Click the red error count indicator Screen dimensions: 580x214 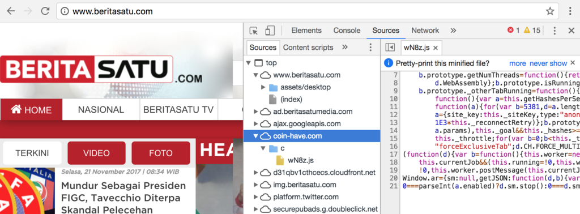point(513,31)
